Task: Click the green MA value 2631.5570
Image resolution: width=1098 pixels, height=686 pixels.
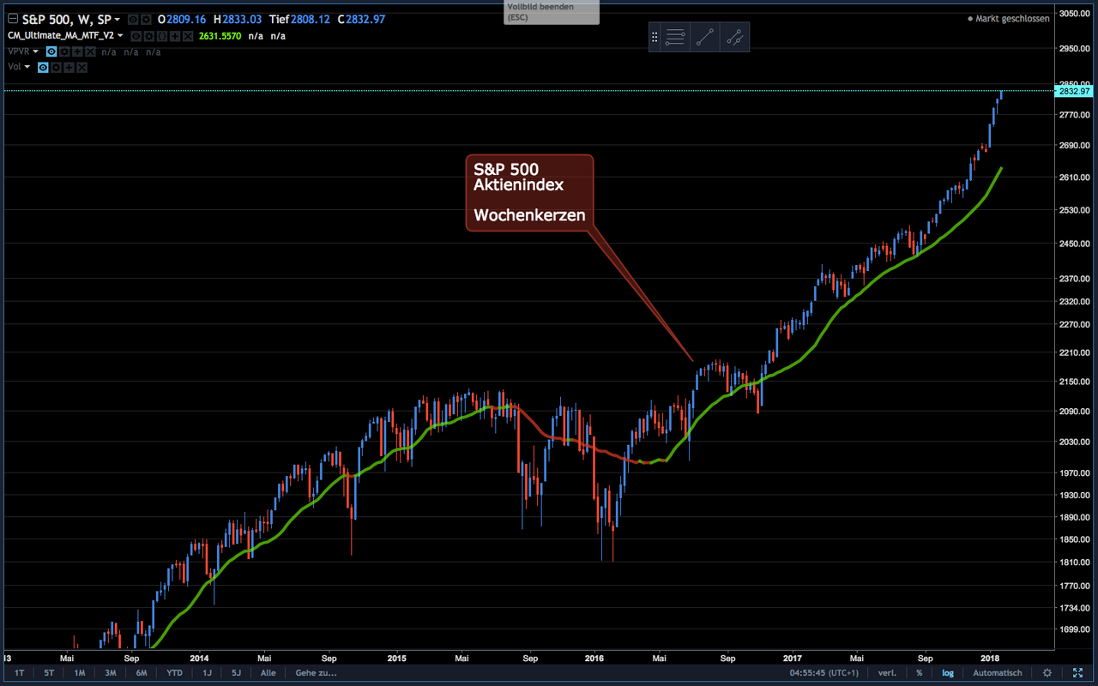Action: [x=221, y=36]
